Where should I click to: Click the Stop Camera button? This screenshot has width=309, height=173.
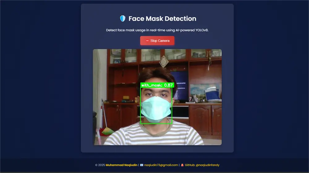(157, 41)
